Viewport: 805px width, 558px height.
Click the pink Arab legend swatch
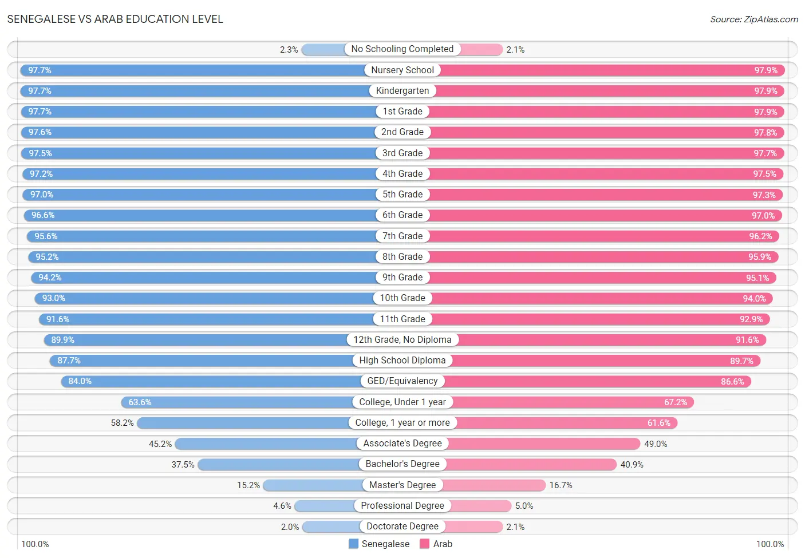point(425,544)
